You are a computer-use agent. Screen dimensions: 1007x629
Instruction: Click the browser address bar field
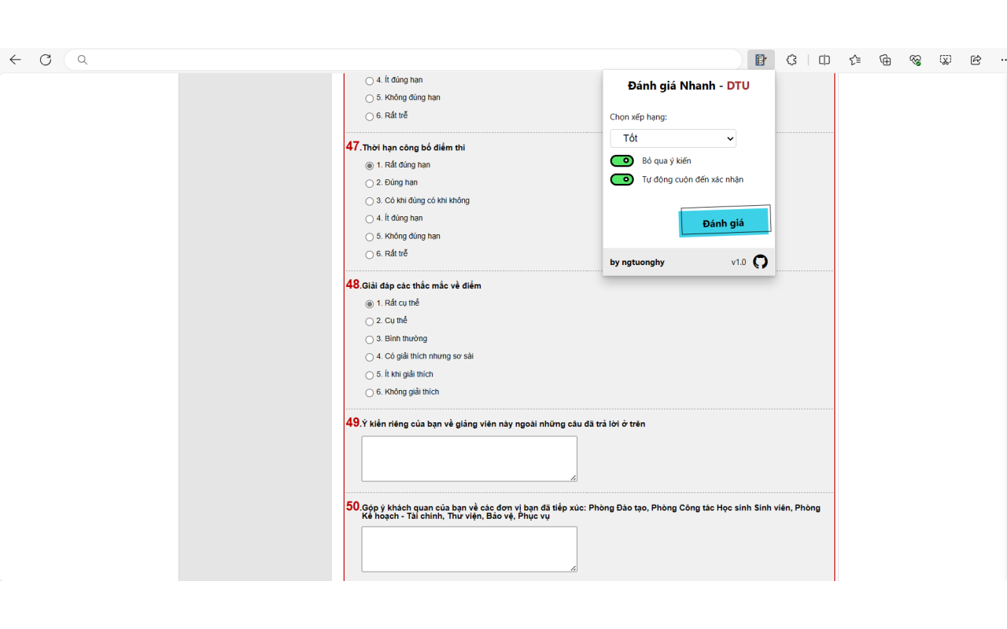[404, 60]
